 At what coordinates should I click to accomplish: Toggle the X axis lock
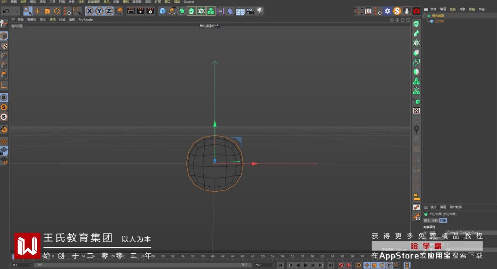(89, 11)
